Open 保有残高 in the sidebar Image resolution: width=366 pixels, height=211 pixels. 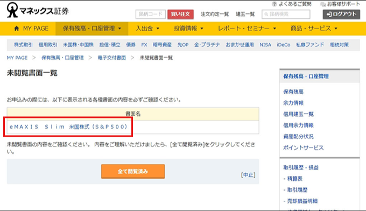point(293,92)
